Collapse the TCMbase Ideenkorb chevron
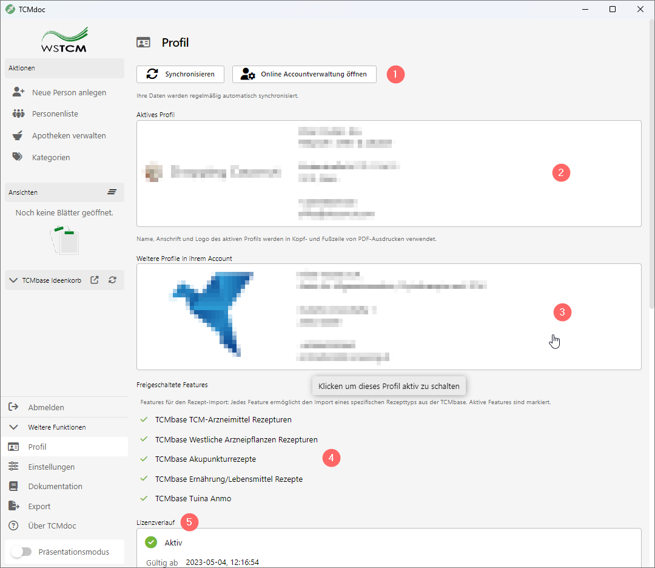Viewport: 655px width, 568px height. click(13, 280)
